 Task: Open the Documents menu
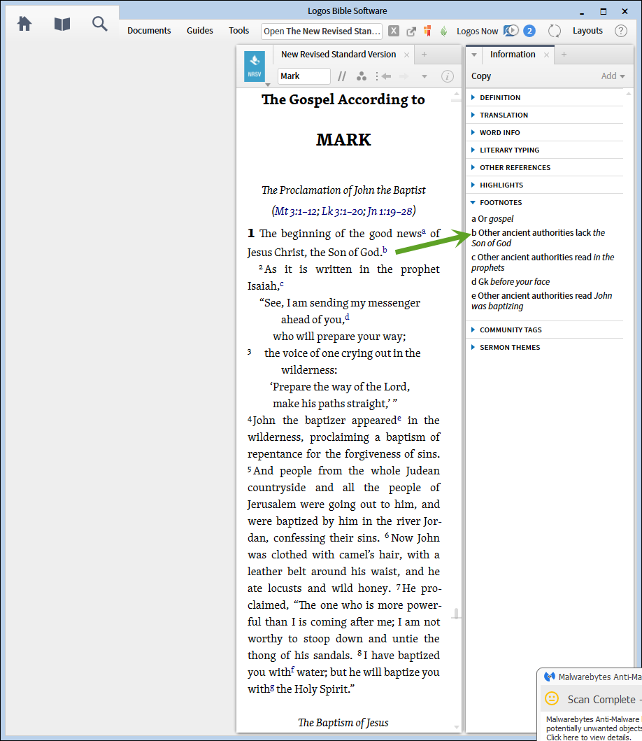pos(149,31)
